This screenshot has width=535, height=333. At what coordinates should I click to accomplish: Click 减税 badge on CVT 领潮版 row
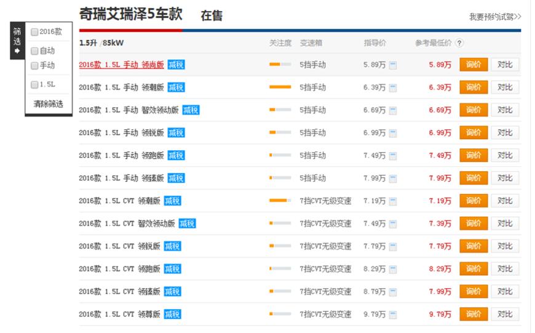click(x=172, y=201)
